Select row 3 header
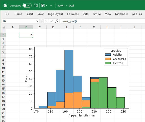Image resolution: width=145 pixels, height=122 pixels. pyautogui.click(x=3, y=39)
